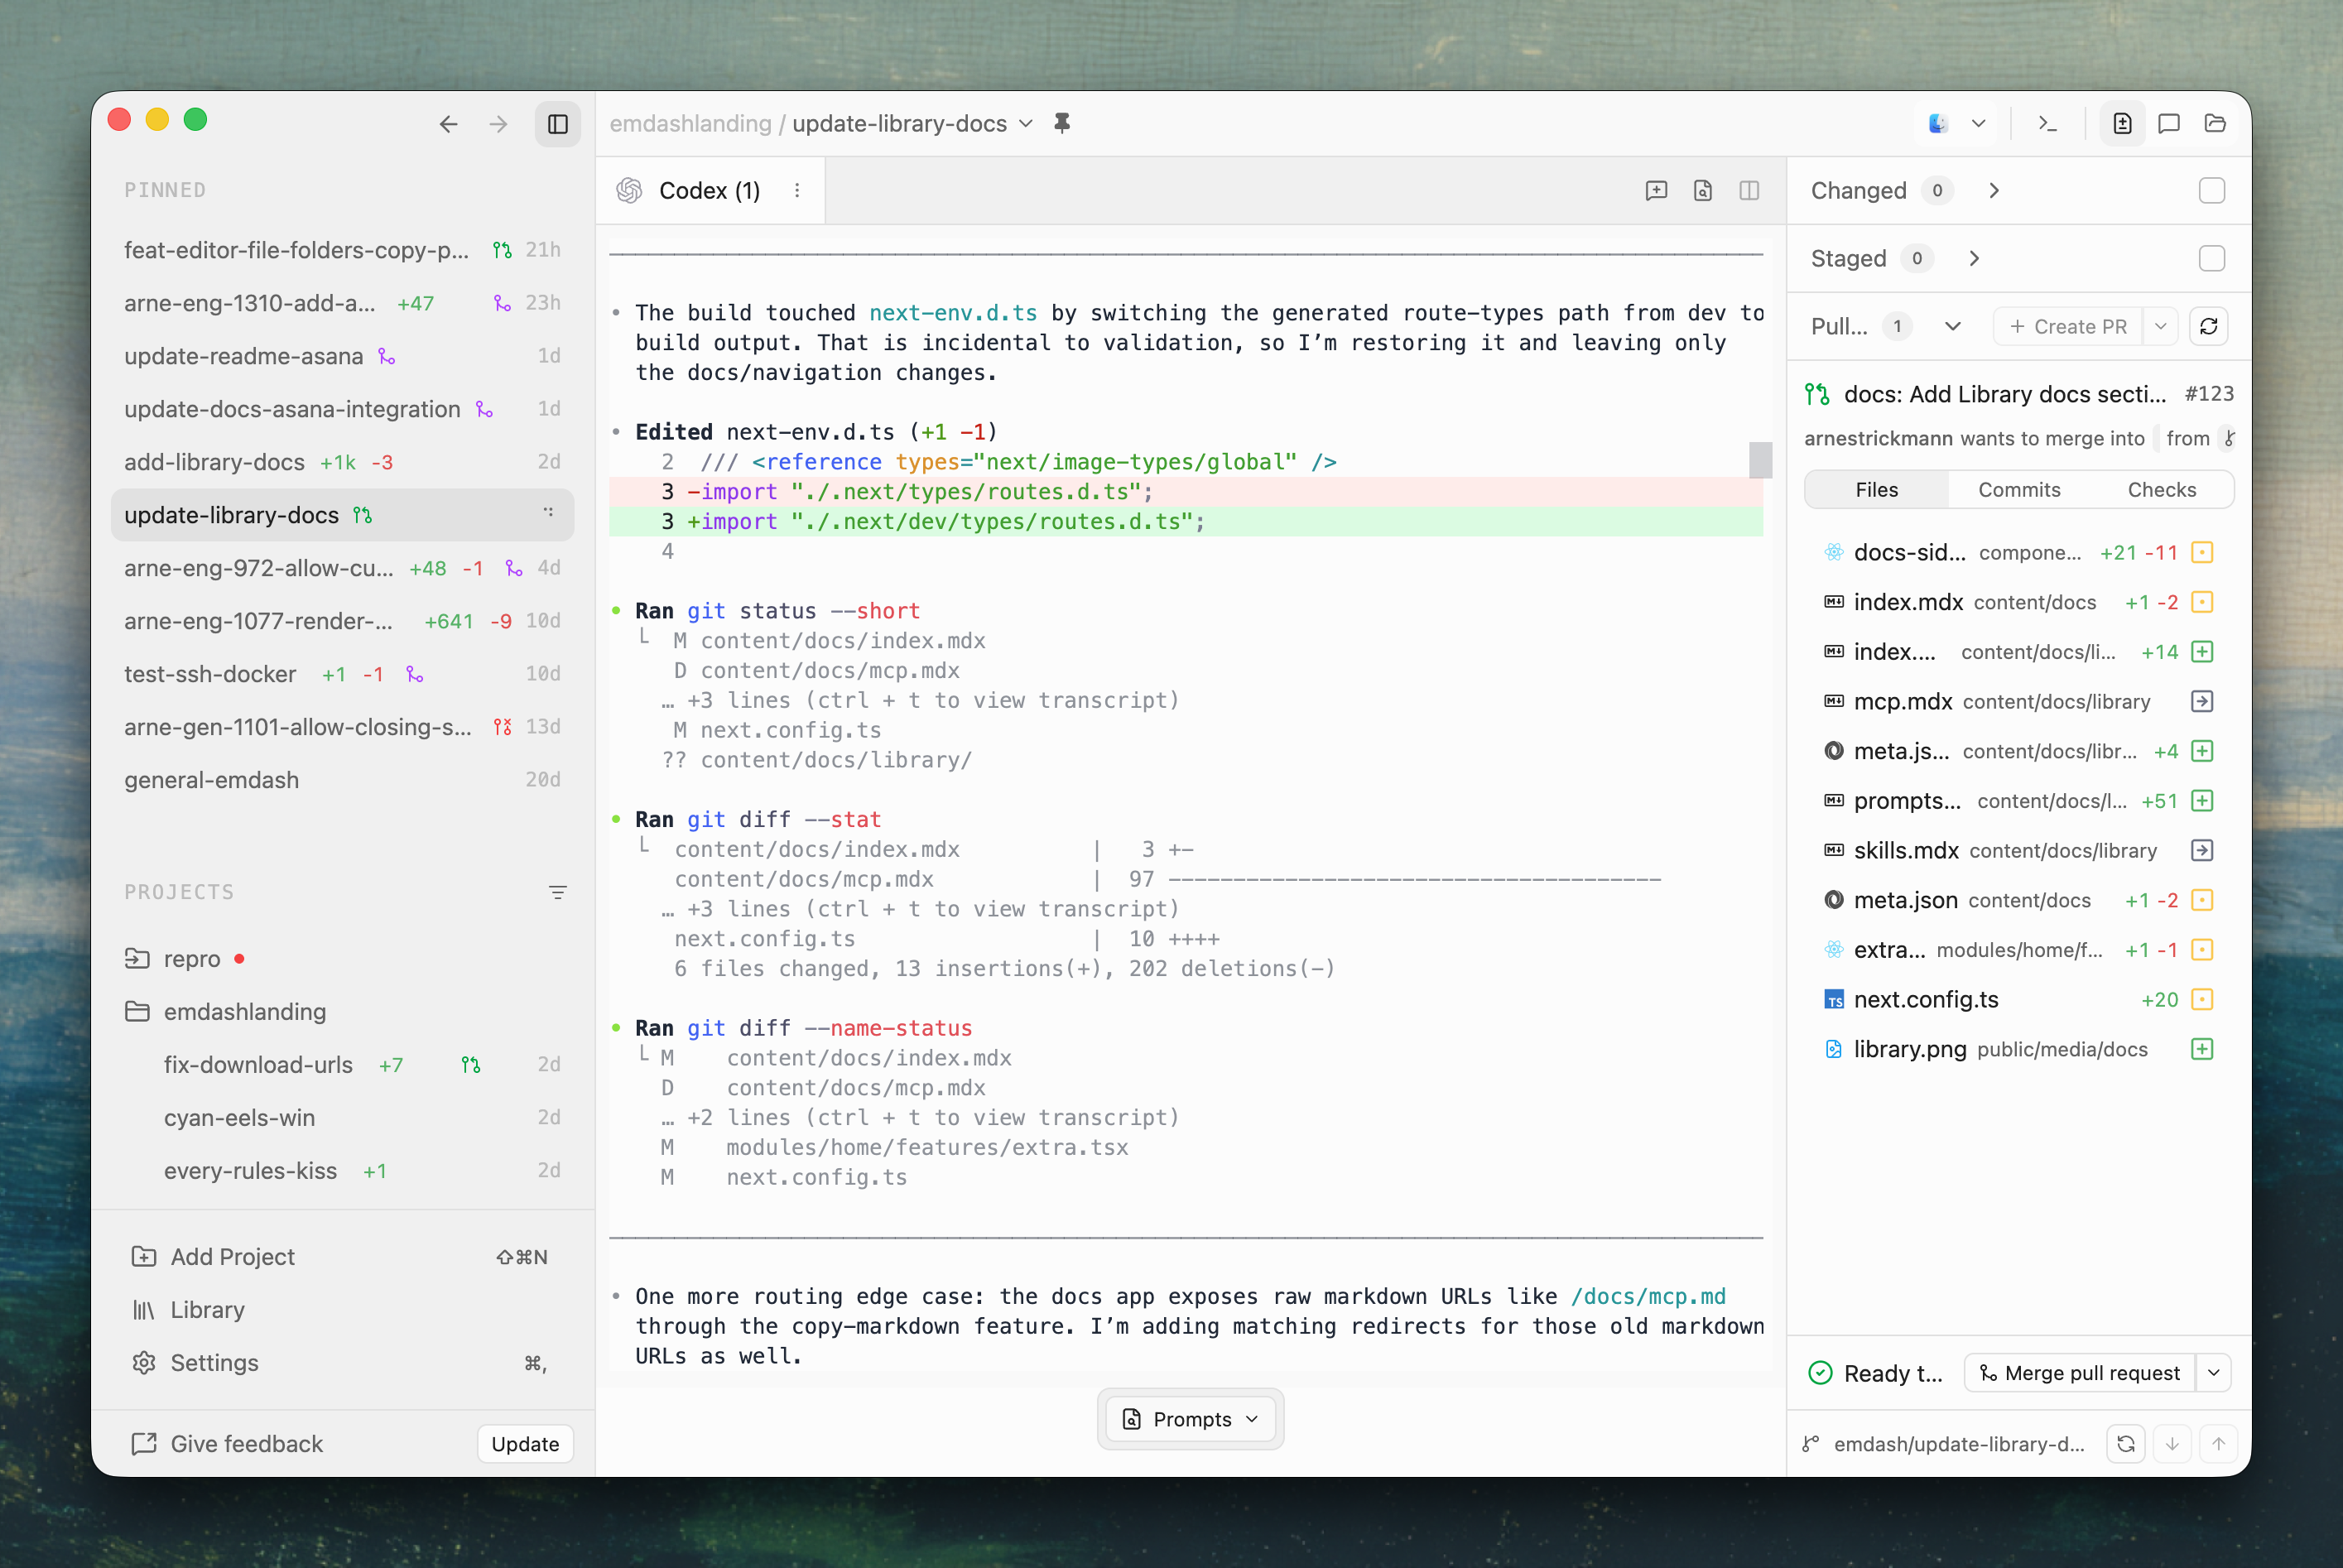Collapse the Pull requests section chevron

(x=1953, y=326)
